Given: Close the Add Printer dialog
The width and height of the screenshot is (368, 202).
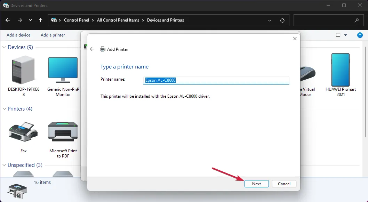Looking at the screenshot, I should click(x=295, y=39).
